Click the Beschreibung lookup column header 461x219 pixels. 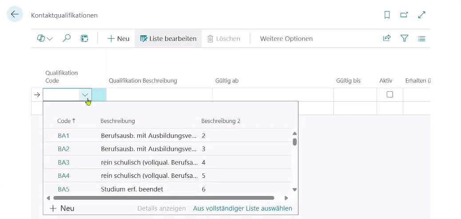coord(118,121)
